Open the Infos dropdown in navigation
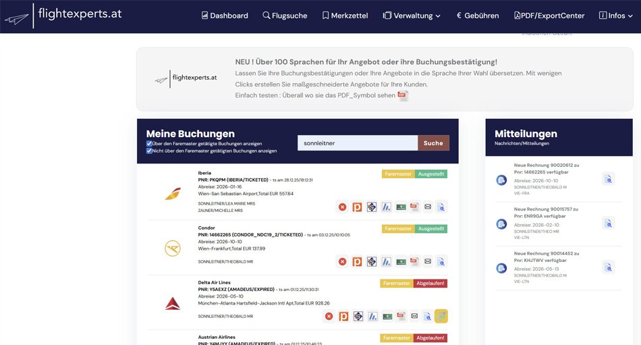641x345 pixels. pyautogui.click(x=616, y=16)
